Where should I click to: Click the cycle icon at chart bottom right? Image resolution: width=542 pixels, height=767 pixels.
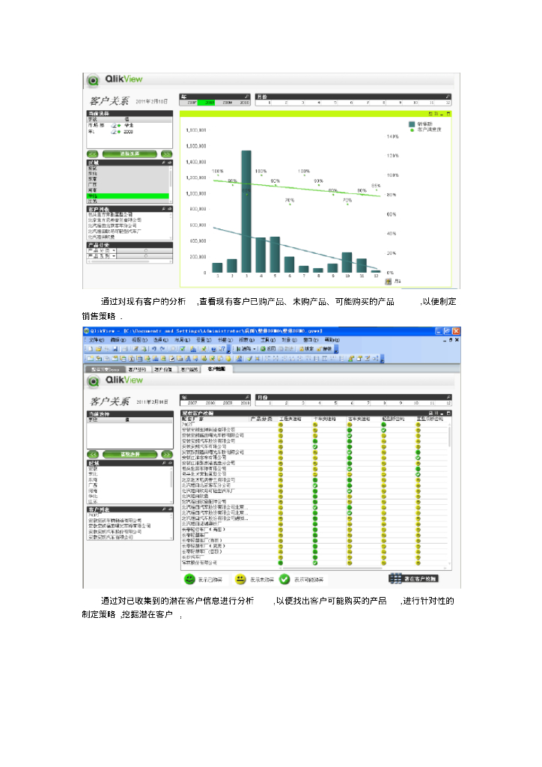pyautogui.click(x=389, y=282)
